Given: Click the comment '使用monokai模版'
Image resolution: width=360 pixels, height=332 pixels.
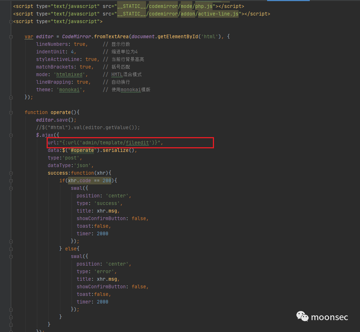Looking at the screenshot, I should point(131,89).
